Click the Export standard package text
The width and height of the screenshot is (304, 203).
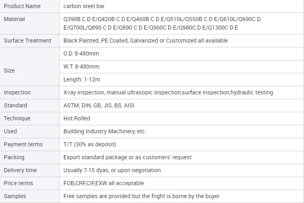pos(127,157)
